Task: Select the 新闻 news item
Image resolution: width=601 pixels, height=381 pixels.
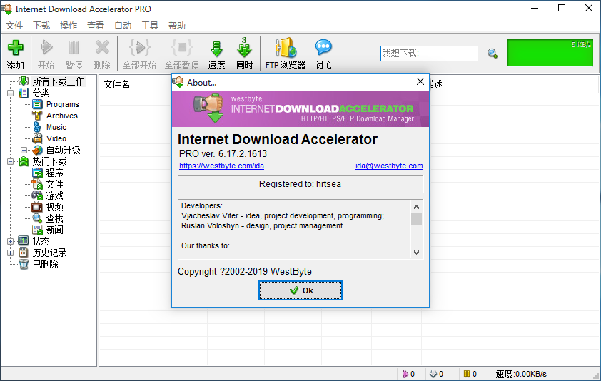Action: point(54,230)
